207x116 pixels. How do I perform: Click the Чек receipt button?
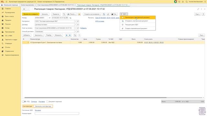(114, 14)
